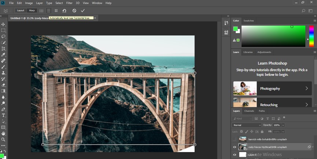Open the Filter menu
Image resolution: width=317 pixels, height=159 pixels.
pyautogui.click(x=69, y=3)
